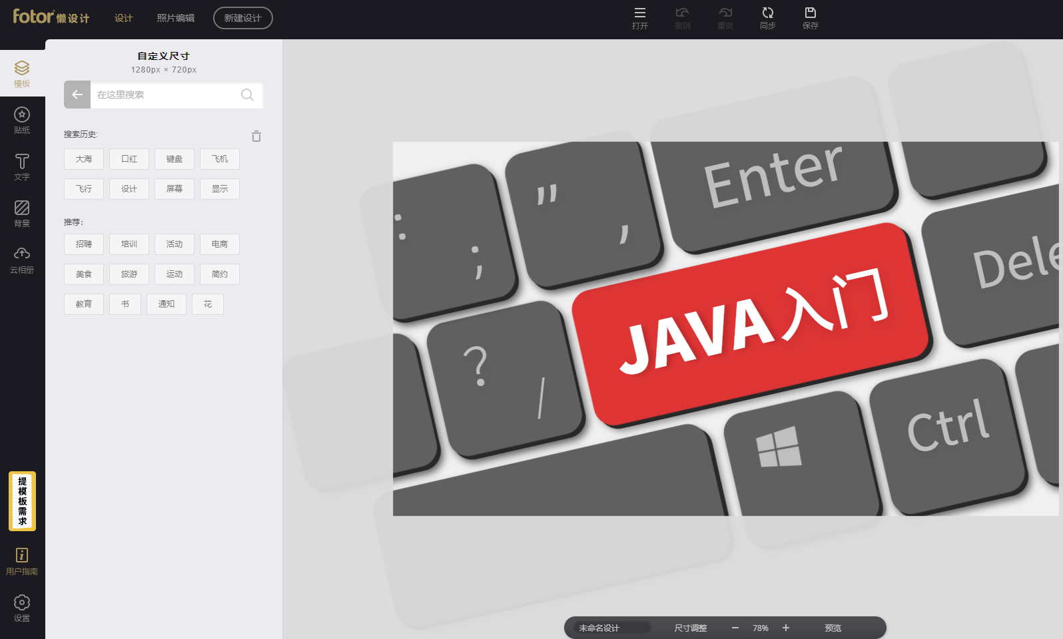The width and height of the screenshot is (1063, 639).
Task: Click the 同步 sync icon
Action: tap(768, 13)
